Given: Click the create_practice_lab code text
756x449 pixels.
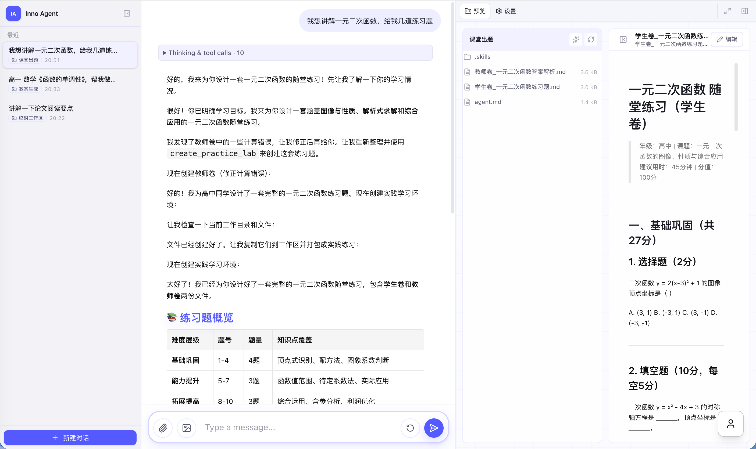Looking at the screenshot, I should tap(213, 153).
